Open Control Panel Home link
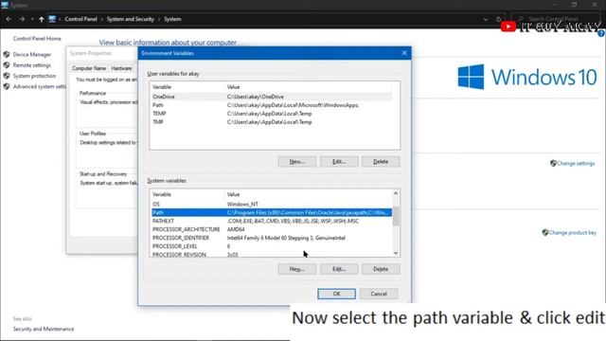Screen dimensions: 606x341 pyautogui.click(x=37, y=39)
